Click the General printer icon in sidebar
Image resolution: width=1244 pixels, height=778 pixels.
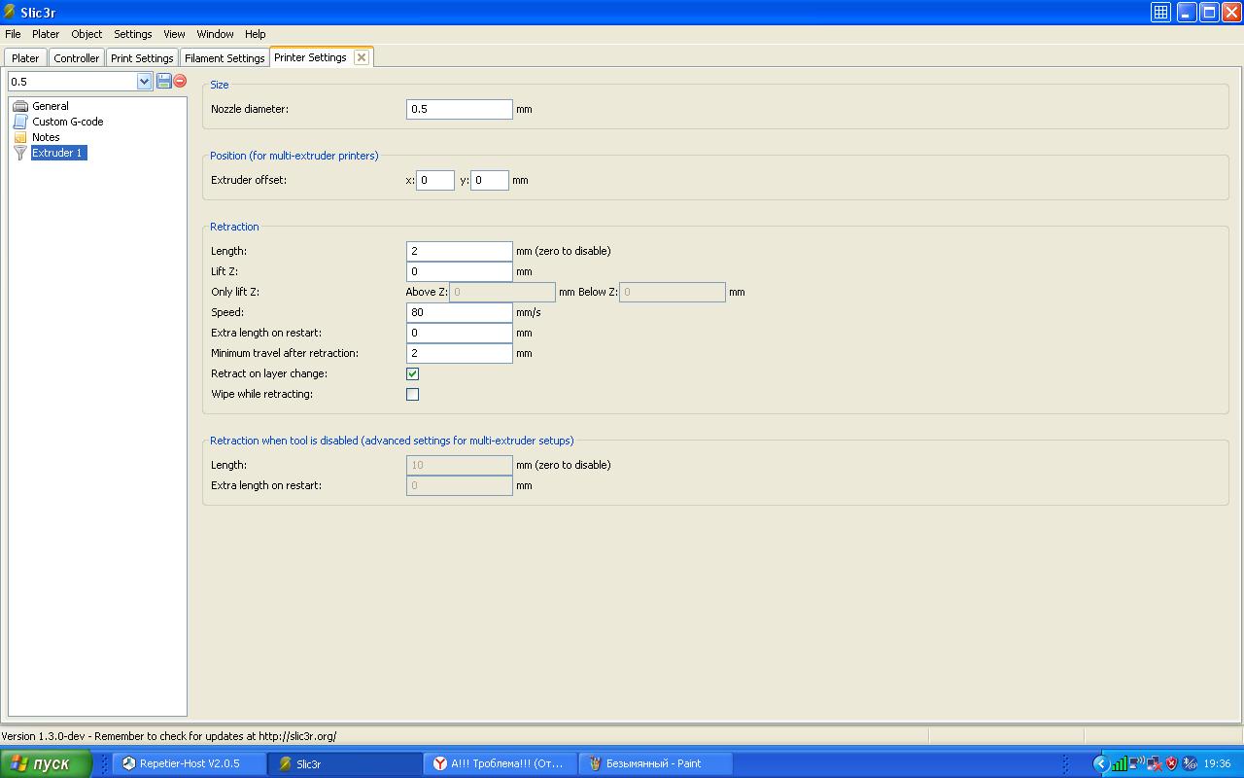pos(20,106)
